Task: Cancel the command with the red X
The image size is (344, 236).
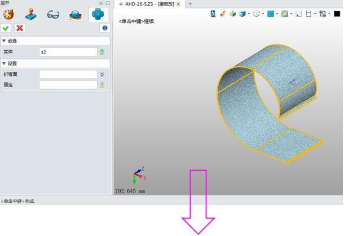Action: pyautogui.click(x=20, y=28)
